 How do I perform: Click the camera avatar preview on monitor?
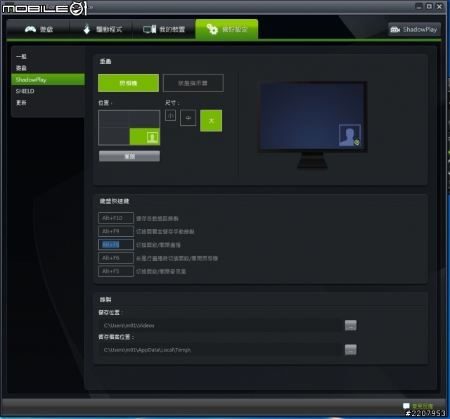click(349, 135)
